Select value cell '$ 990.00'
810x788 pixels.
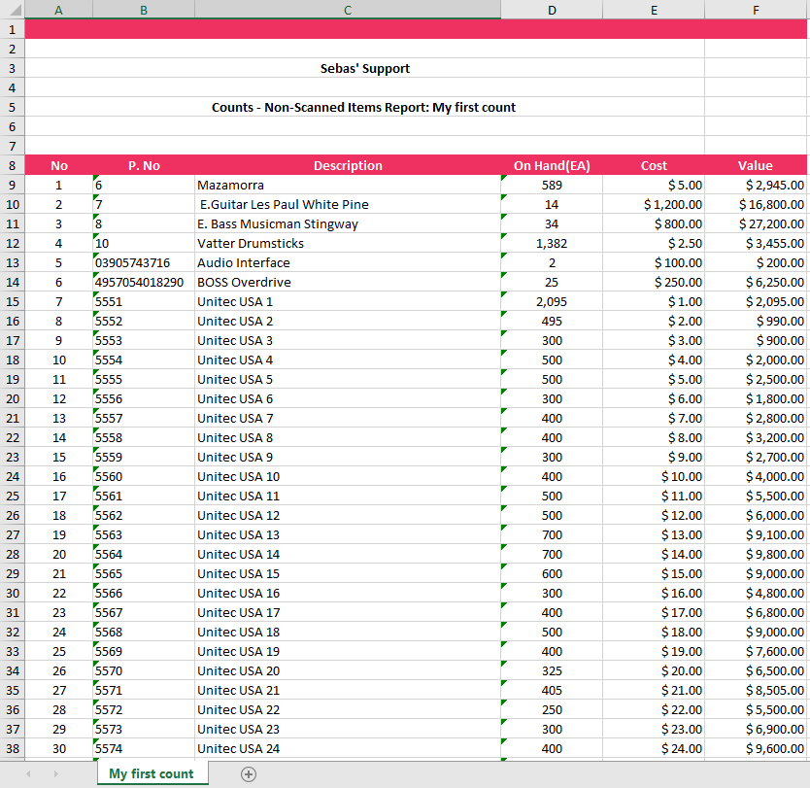point(756,321)
